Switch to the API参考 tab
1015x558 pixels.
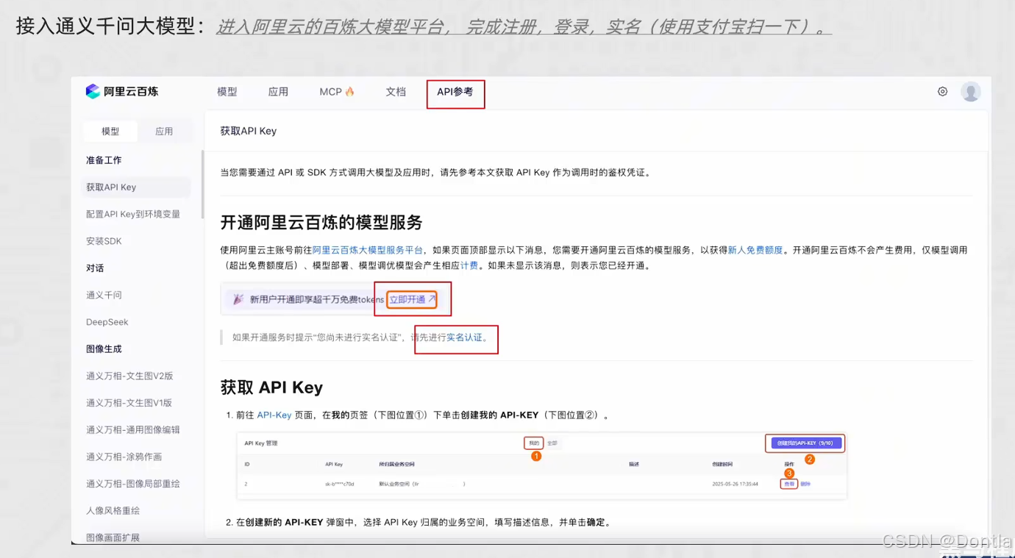(x=455, y=92)
